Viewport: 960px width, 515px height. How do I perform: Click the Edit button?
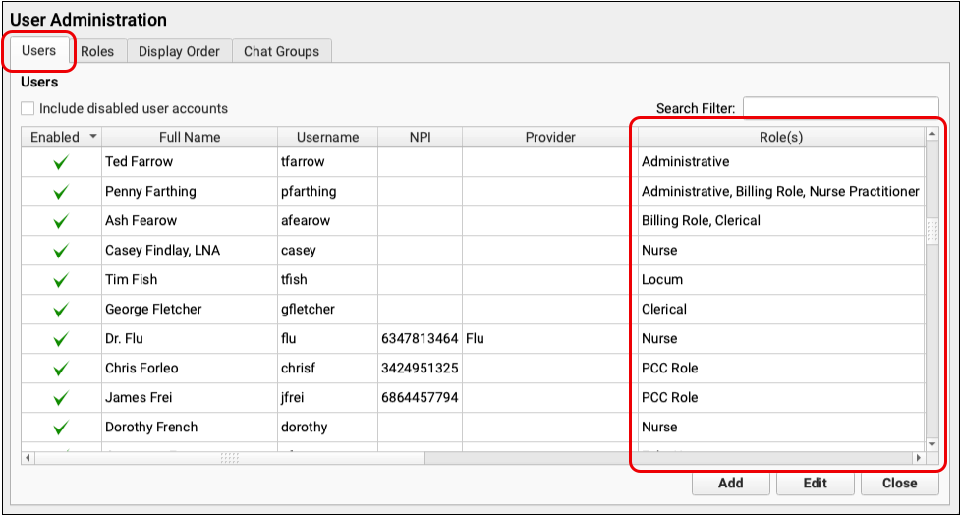[815, 483]
